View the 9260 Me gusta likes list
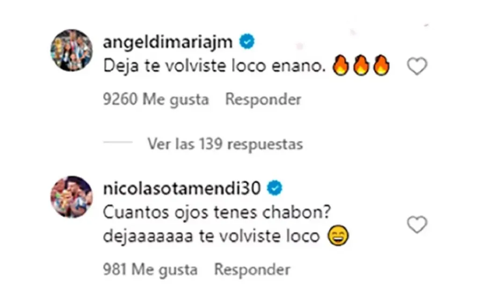This screenshot has width=479, height=295. point(156,100)
